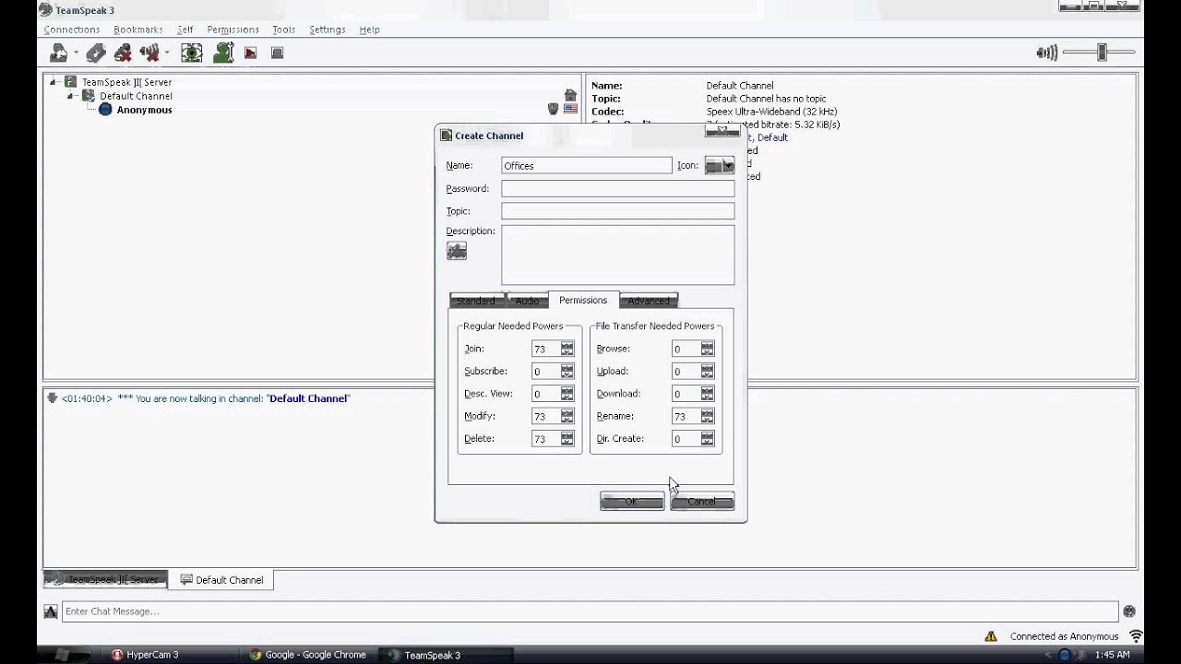Click the server group shield icon beside Anonymous
This screenshot has width=1181, height=664.
(554, 109)
